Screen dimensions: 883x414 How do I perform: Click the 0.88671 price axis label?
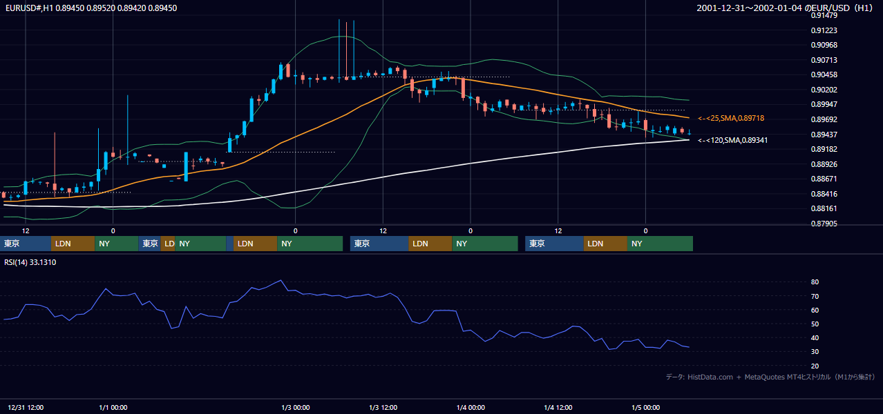click(x=824, y=179)
